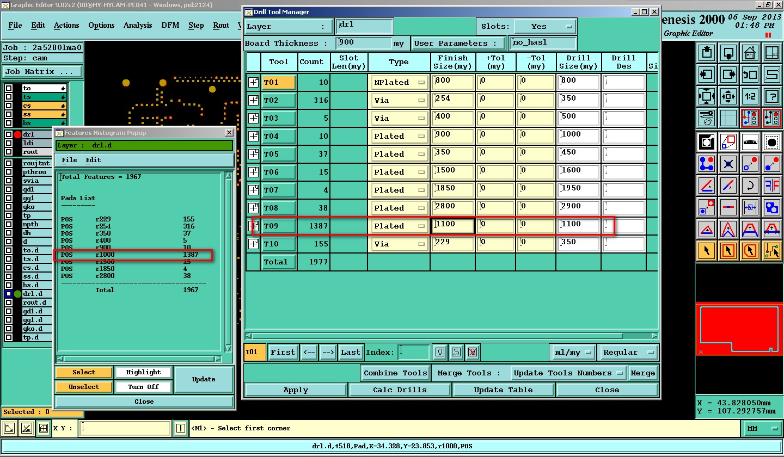This screenshot has height=457, width=784.
Task: Click the net path select arrow icon
Action: [772, 251]
